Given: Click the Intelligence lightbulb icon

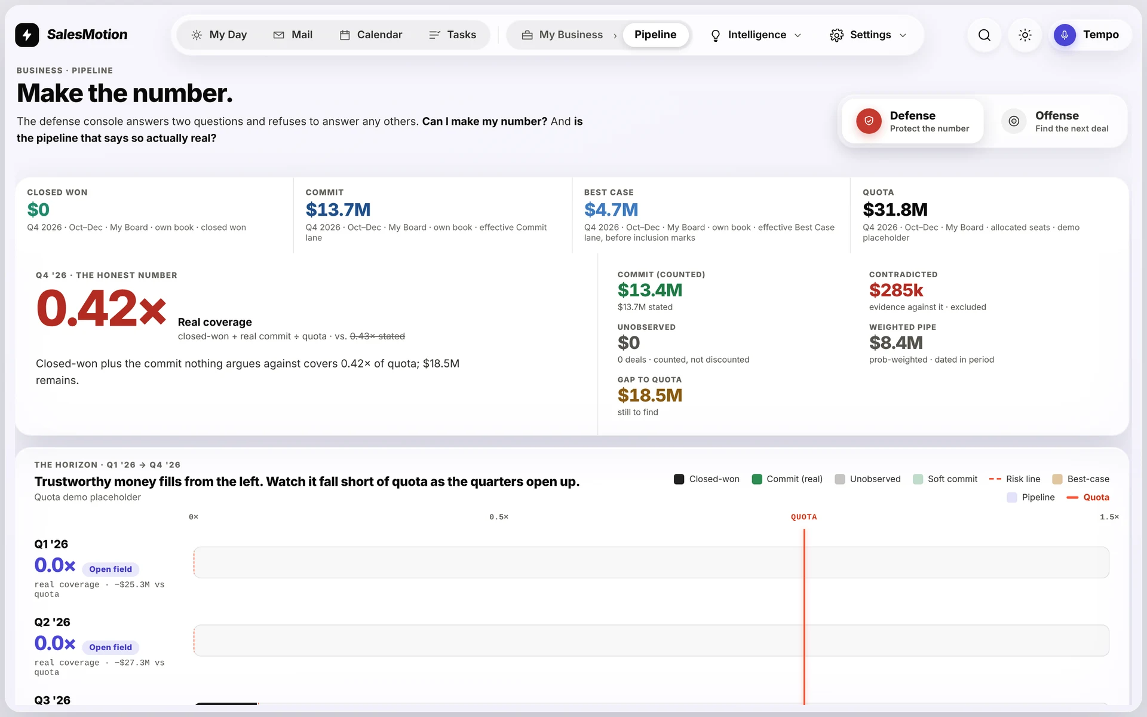Looking at the screenshot, I should point(715,35).
